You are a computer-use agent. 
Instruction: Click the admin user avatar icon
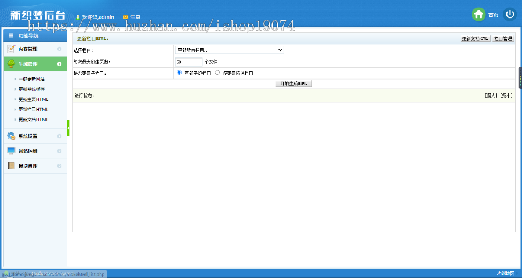tap(78, 17)
